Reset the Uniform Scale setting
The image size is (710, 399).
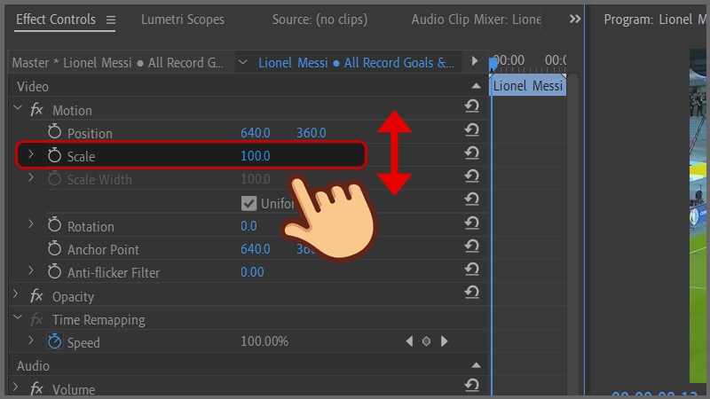click(x=472, y=199)
